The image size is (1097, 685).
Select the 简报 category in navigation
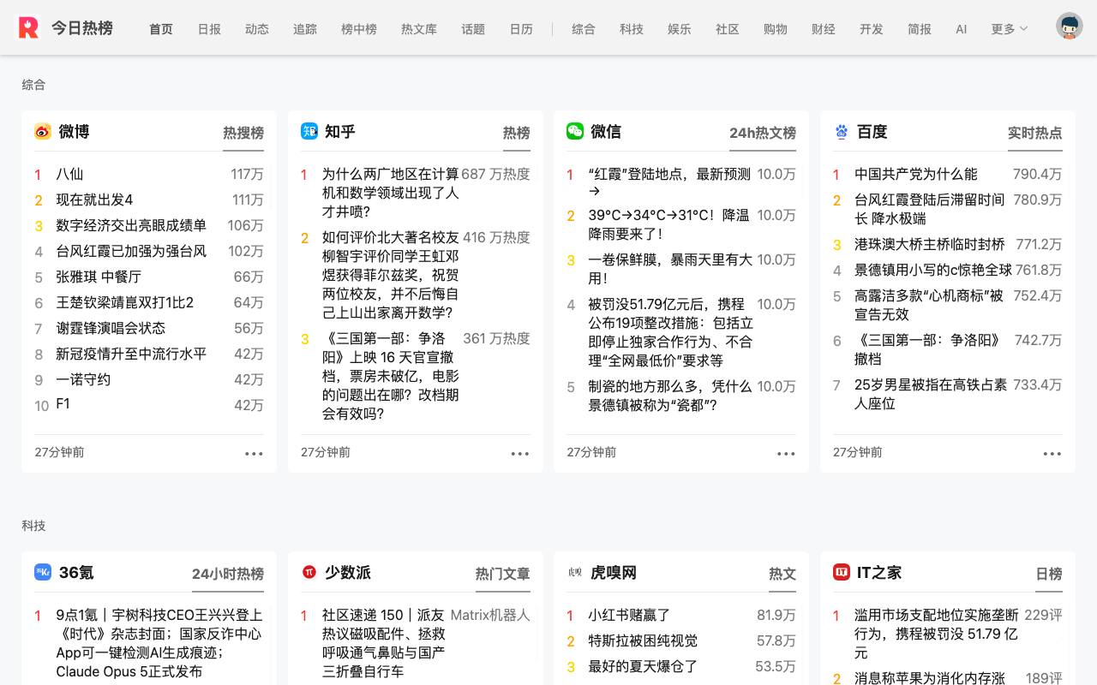[920, 28]
